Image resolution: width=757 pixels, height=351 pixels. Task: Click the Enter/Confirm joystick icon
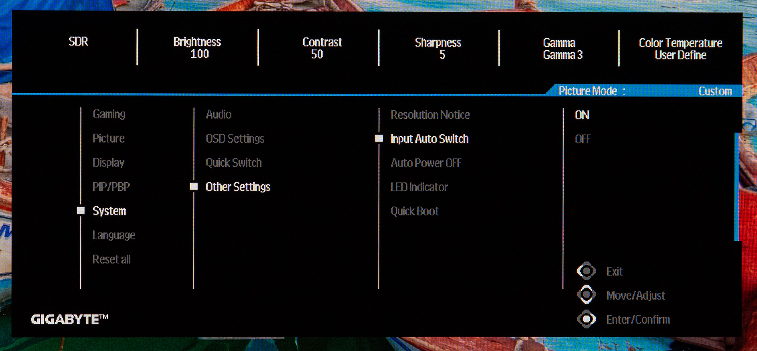point(586,319)
